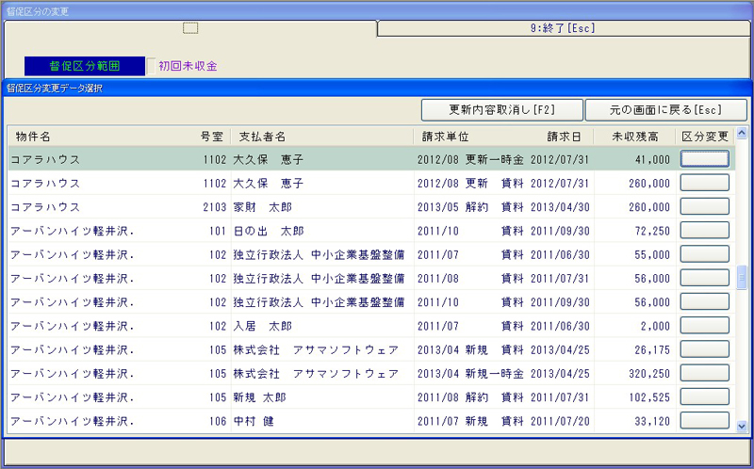Return via 元の画面に戻る[Esc] button
Image resolution: width=754 pixels, height=469 pixels.
665,110
